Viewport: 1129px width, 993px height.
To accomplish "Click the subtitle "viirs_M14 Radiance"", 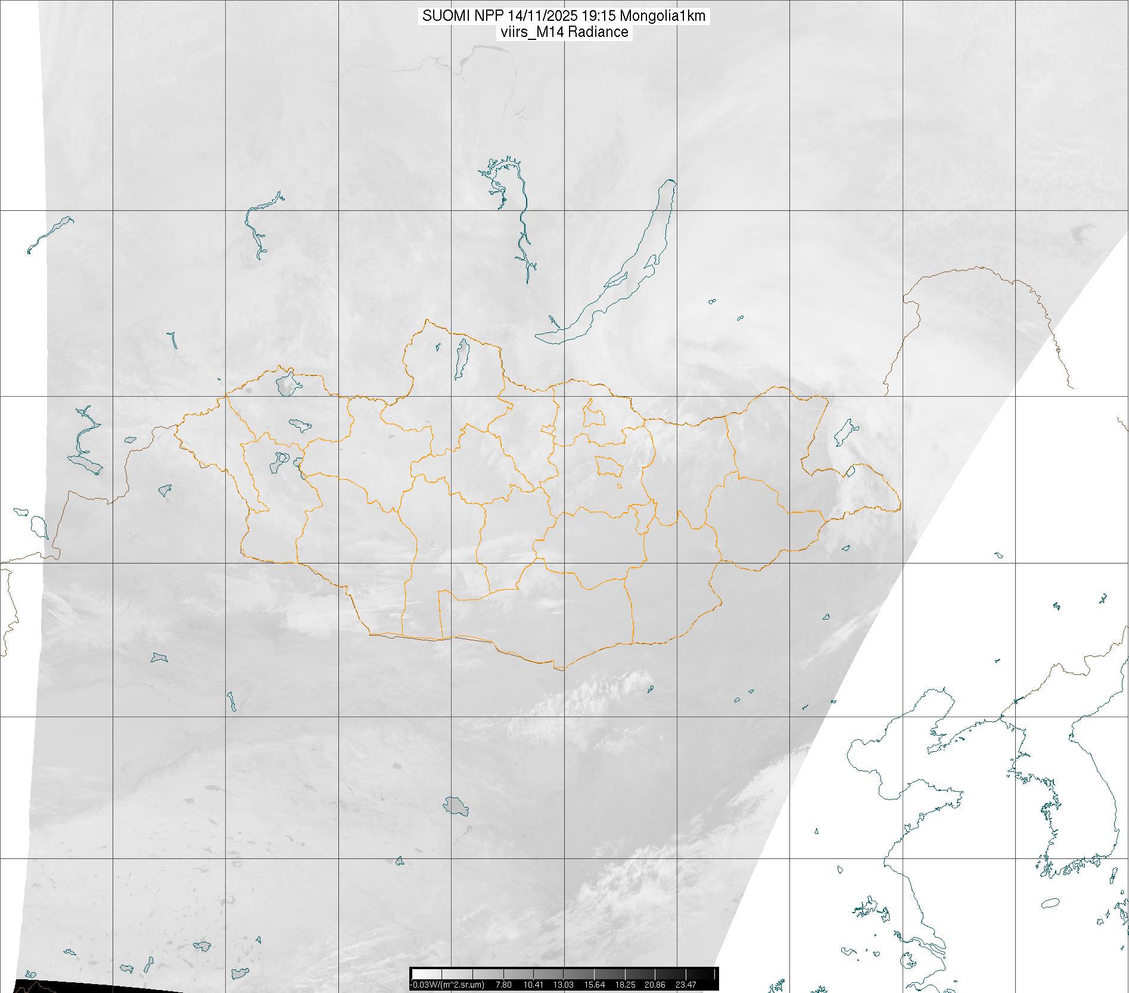I will 564,32.
